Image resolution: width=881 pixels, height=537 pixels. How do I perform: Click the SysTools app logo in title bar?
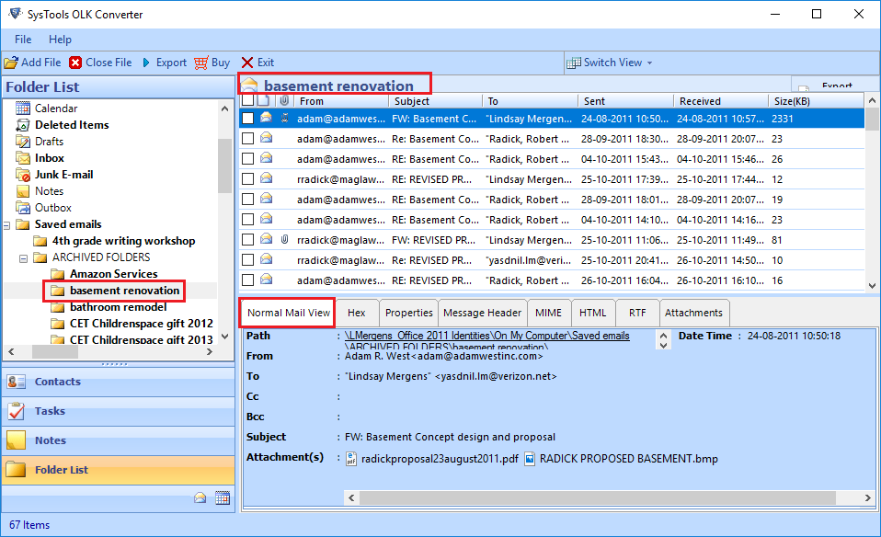point(16,14)
